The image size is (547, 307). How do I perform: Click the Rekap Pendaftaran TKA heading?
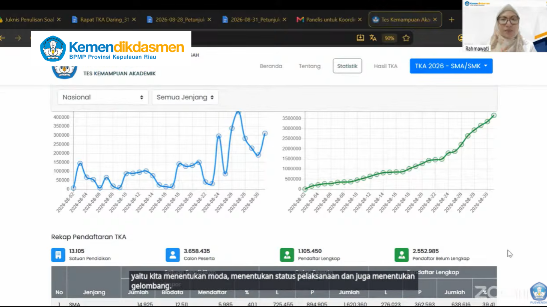coord(88,237)
